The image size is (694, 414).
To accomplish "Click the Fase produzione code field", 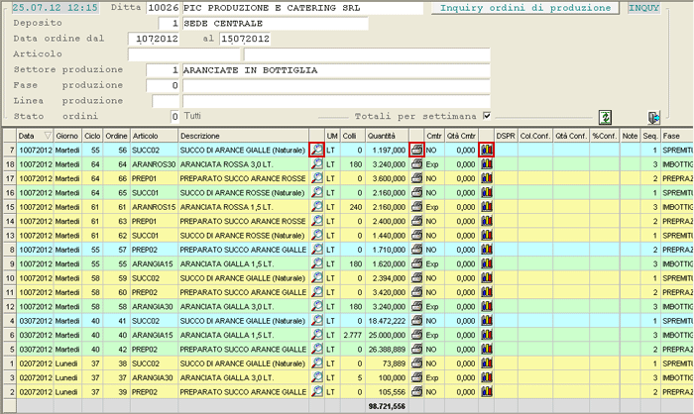I will tap(163, 85).
